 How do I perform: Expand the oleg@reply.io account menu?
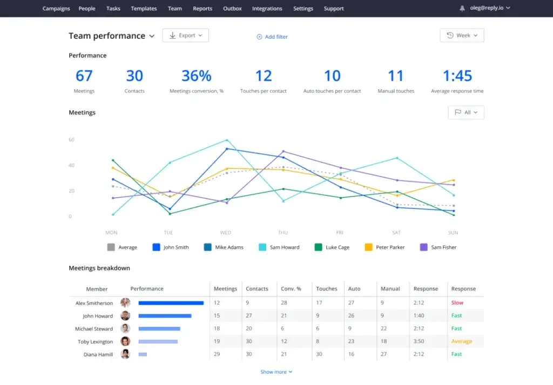click(488, 9)
